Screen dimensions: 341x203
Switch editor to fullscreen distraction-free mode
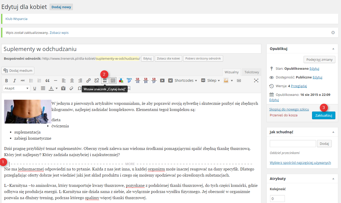[256, 80]
